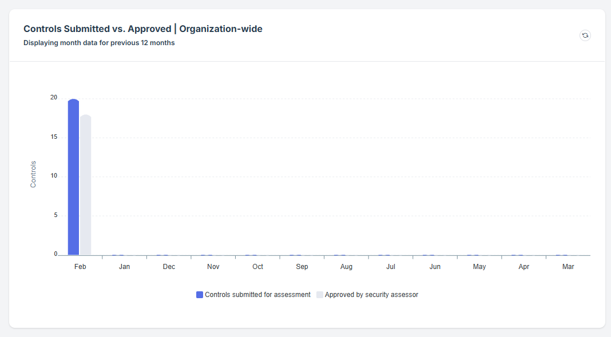Pick the Sep month on the axis
611x337 pixels.
click(x=302, y=267)
